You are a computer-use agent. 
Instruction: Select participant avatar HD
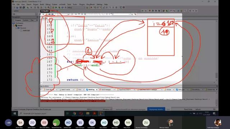point(116,123)
